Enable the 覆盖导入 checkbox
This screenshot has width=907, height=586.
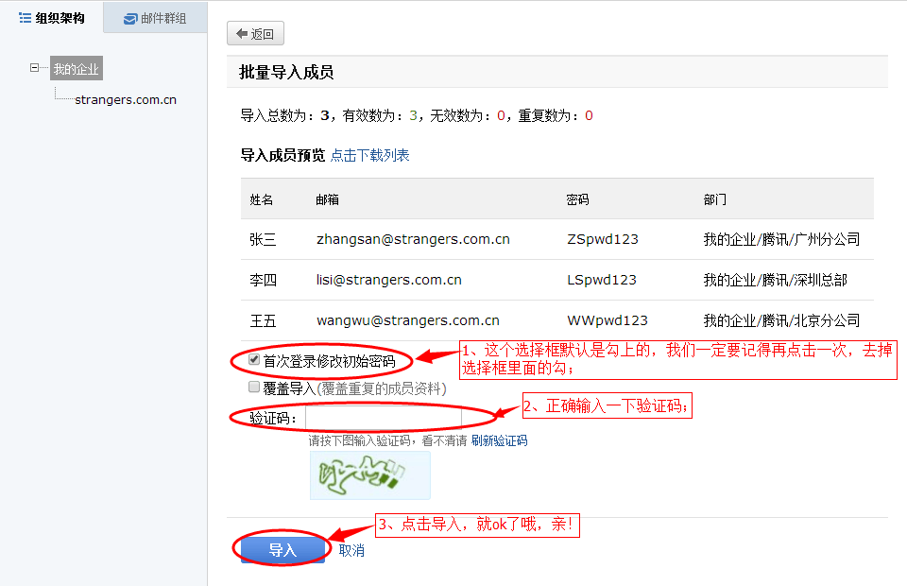point(254,387)
